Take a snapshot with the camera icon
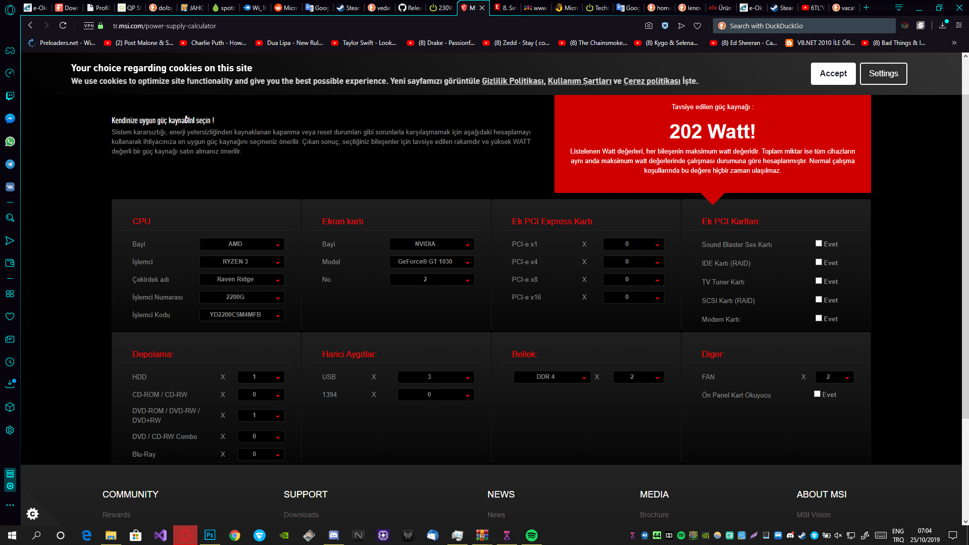Viewport: 969px width, 545px height. (x=649, y=26)
